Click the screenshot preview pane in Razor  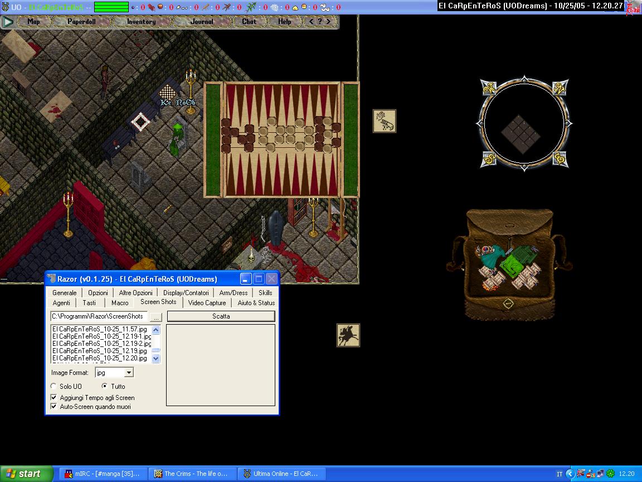(x=221, y=365)
